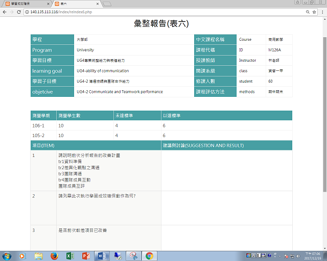Click the SUGGESTION AND RESULT header
This screenshot has height=261, width=327.
(227, 145)
